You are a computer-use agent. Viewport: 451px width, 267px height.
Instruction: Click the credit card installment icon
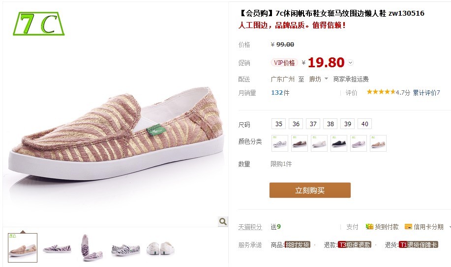tap(408, 227)
